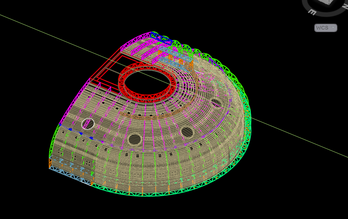Pick the lower middle-left circular vent
This screenshot has width=348, height=219.
(135, 139)
